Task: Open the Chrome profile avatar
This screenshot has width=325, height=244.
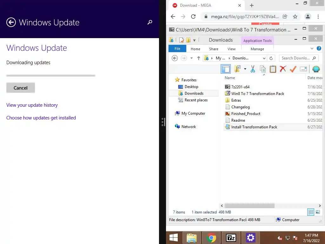Action: tap(308, 17)
